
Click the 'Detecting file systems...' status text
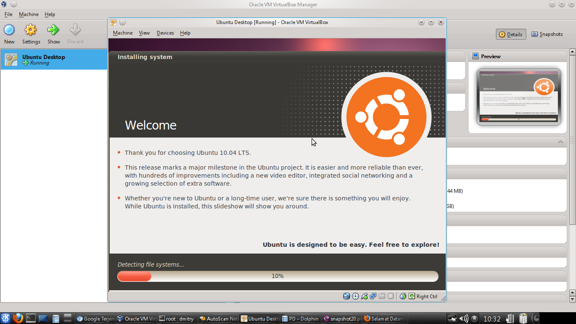tap(151, 265)
